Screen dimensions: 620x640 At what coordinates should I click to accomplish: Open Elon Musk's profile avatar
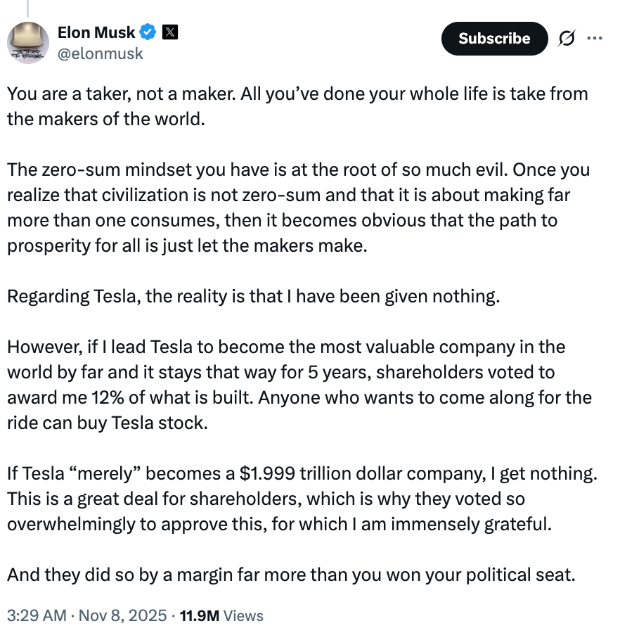(x=28, y=42)
